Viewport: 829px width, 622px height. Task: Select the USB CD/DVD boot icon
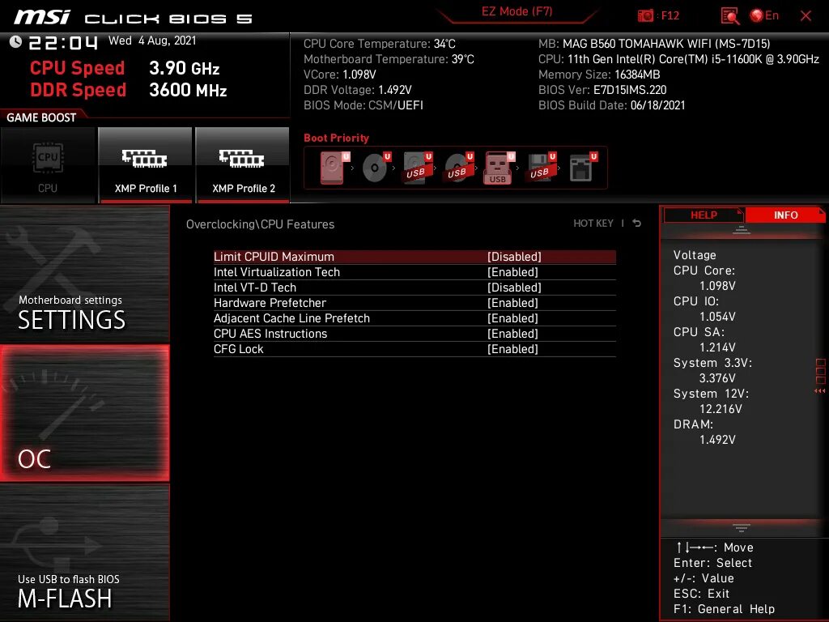[459, 168]
